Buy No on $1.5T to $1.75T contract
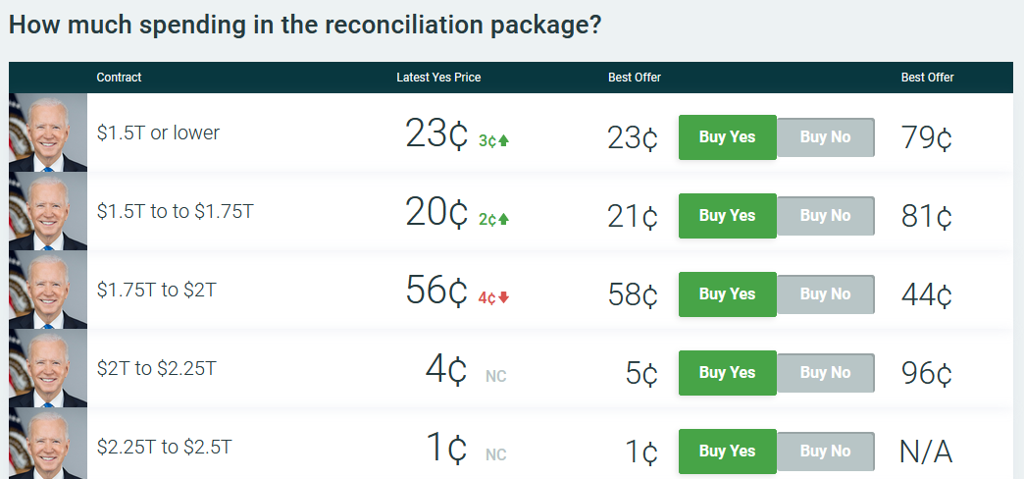 [x=826, y=216]
